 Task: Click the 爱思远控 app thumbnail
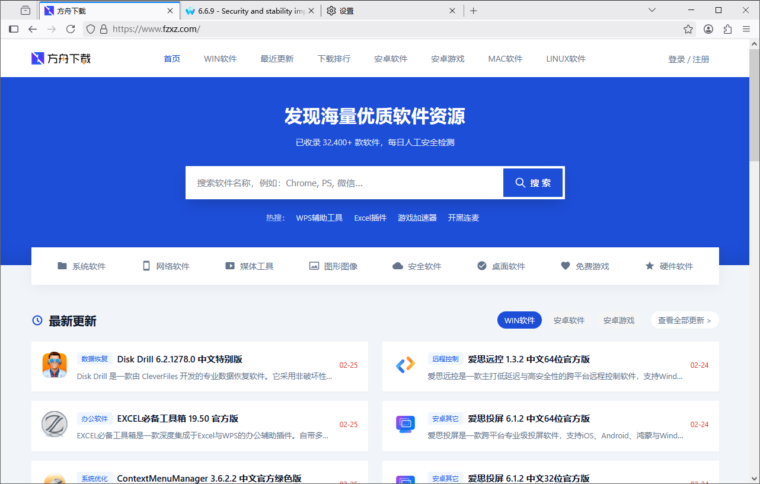pyautogui.click(x=405, y=365)
